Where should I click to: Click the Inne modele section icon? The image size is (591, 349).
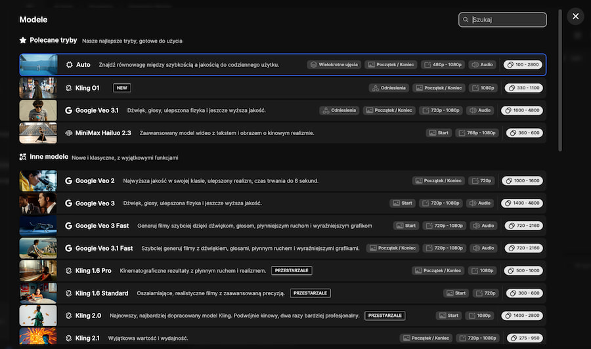(23, 157)
